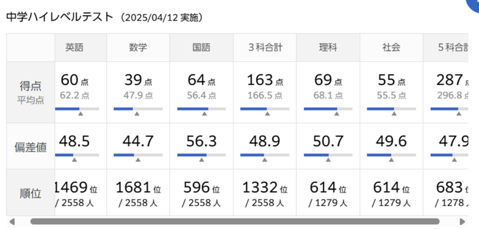Click the 国語 score progress bar
The width and height of the screenshot is (479, 229).
(201, 109)
